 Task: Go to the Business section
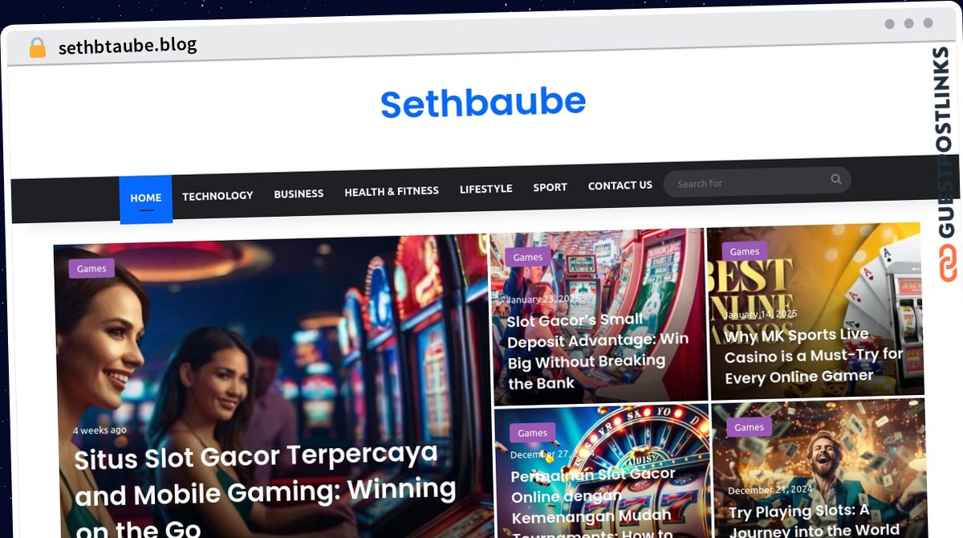click(x=299, y=194)
